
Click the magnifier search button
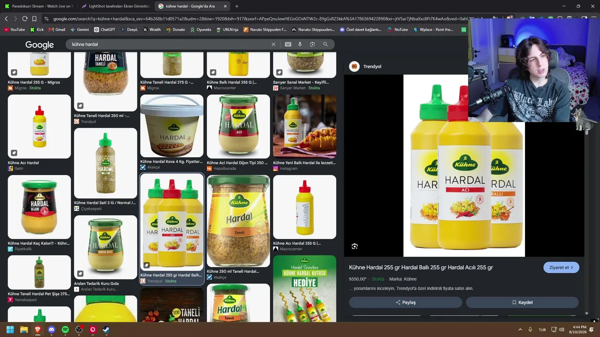pos(325,44)
